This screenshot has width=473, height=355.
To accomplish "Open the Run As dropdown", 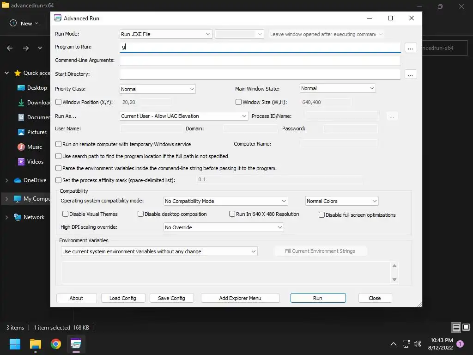I will (x=184, y=116).
